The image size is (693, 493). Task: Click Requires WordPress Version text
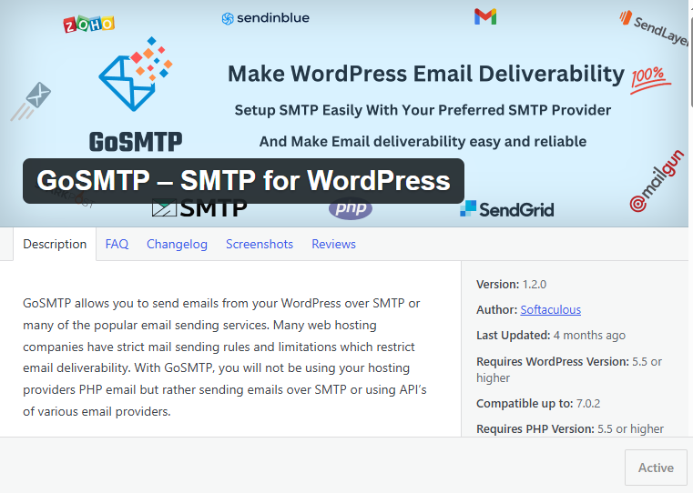point(569,369)
